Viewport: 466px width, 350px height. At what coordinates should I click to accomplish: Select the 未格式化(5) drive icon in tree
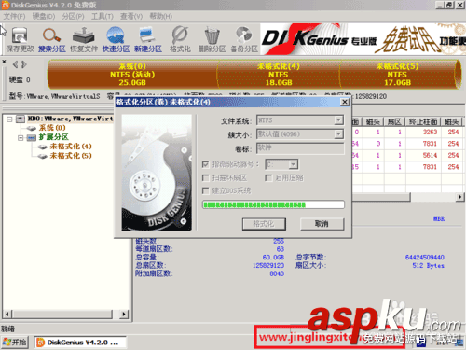click(42, 156)
